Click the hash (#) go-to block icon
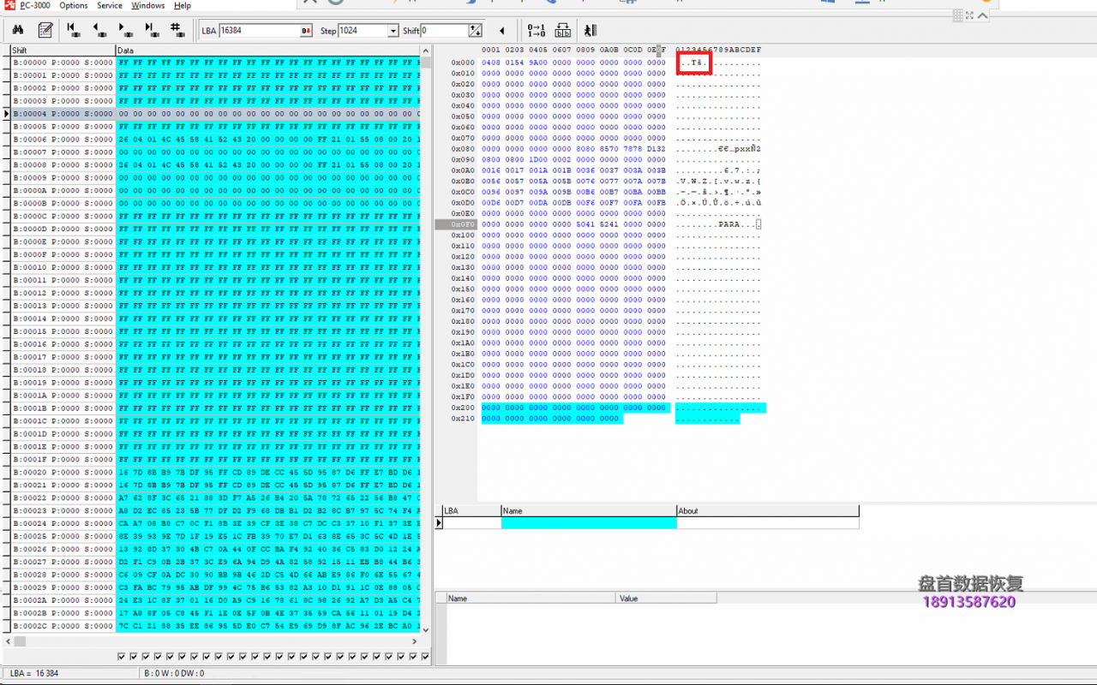Viewport: 1097px width, 685px height. click(x=177, y=31)
